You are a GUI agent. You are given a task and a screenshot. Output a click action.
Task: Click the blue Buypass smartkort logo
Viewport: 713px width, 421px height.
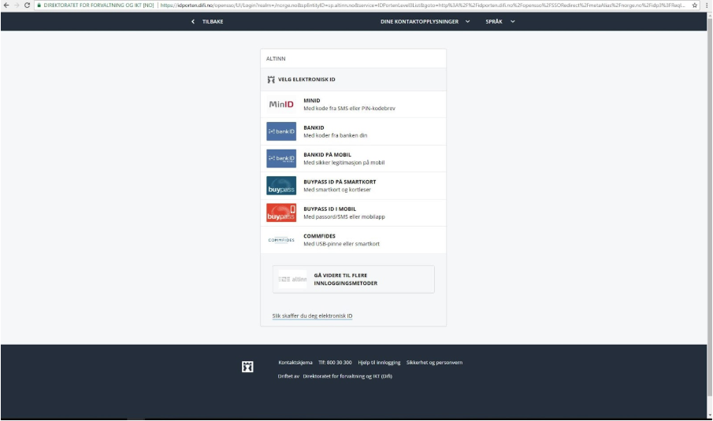point(281,186)
